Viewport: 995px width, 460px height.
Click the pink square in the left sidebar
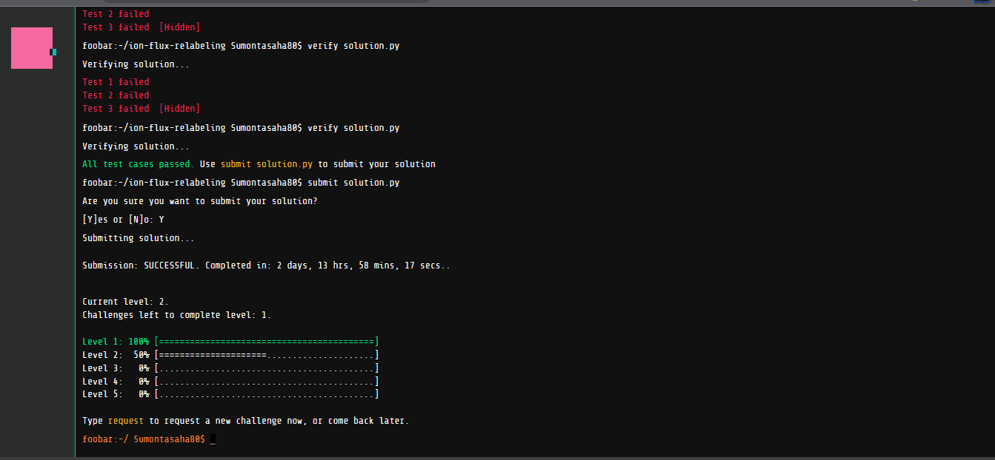(32, 48)
